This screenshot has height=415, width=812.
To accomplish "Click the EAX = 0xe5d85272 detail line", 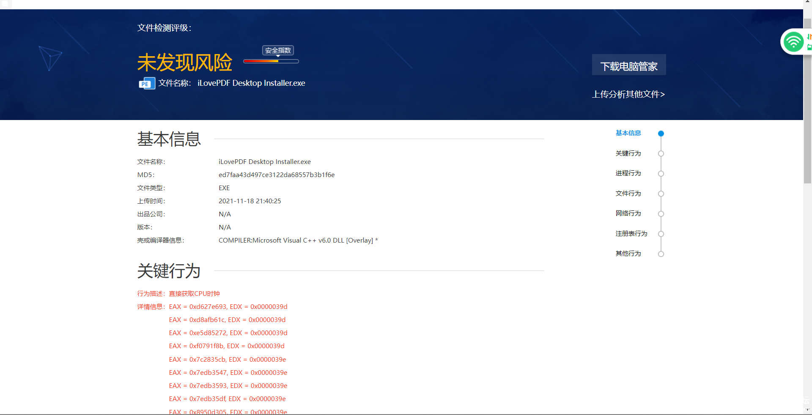I will click(x=228, y=333).
